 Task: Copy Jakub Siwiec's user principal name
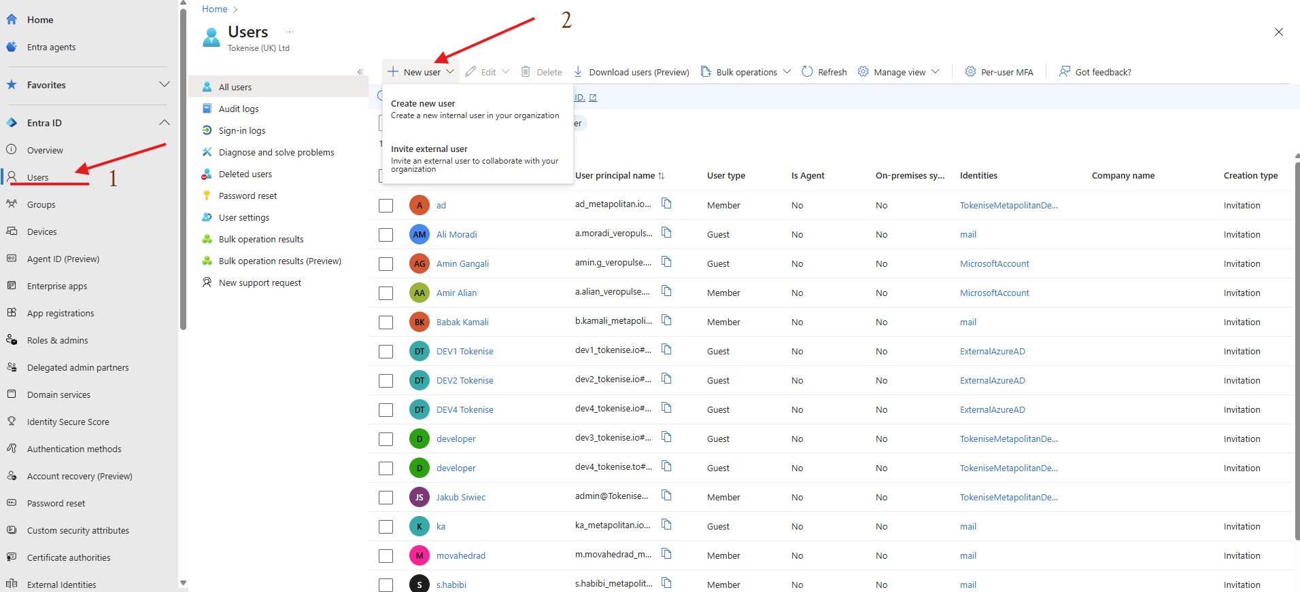coord(666,496)
